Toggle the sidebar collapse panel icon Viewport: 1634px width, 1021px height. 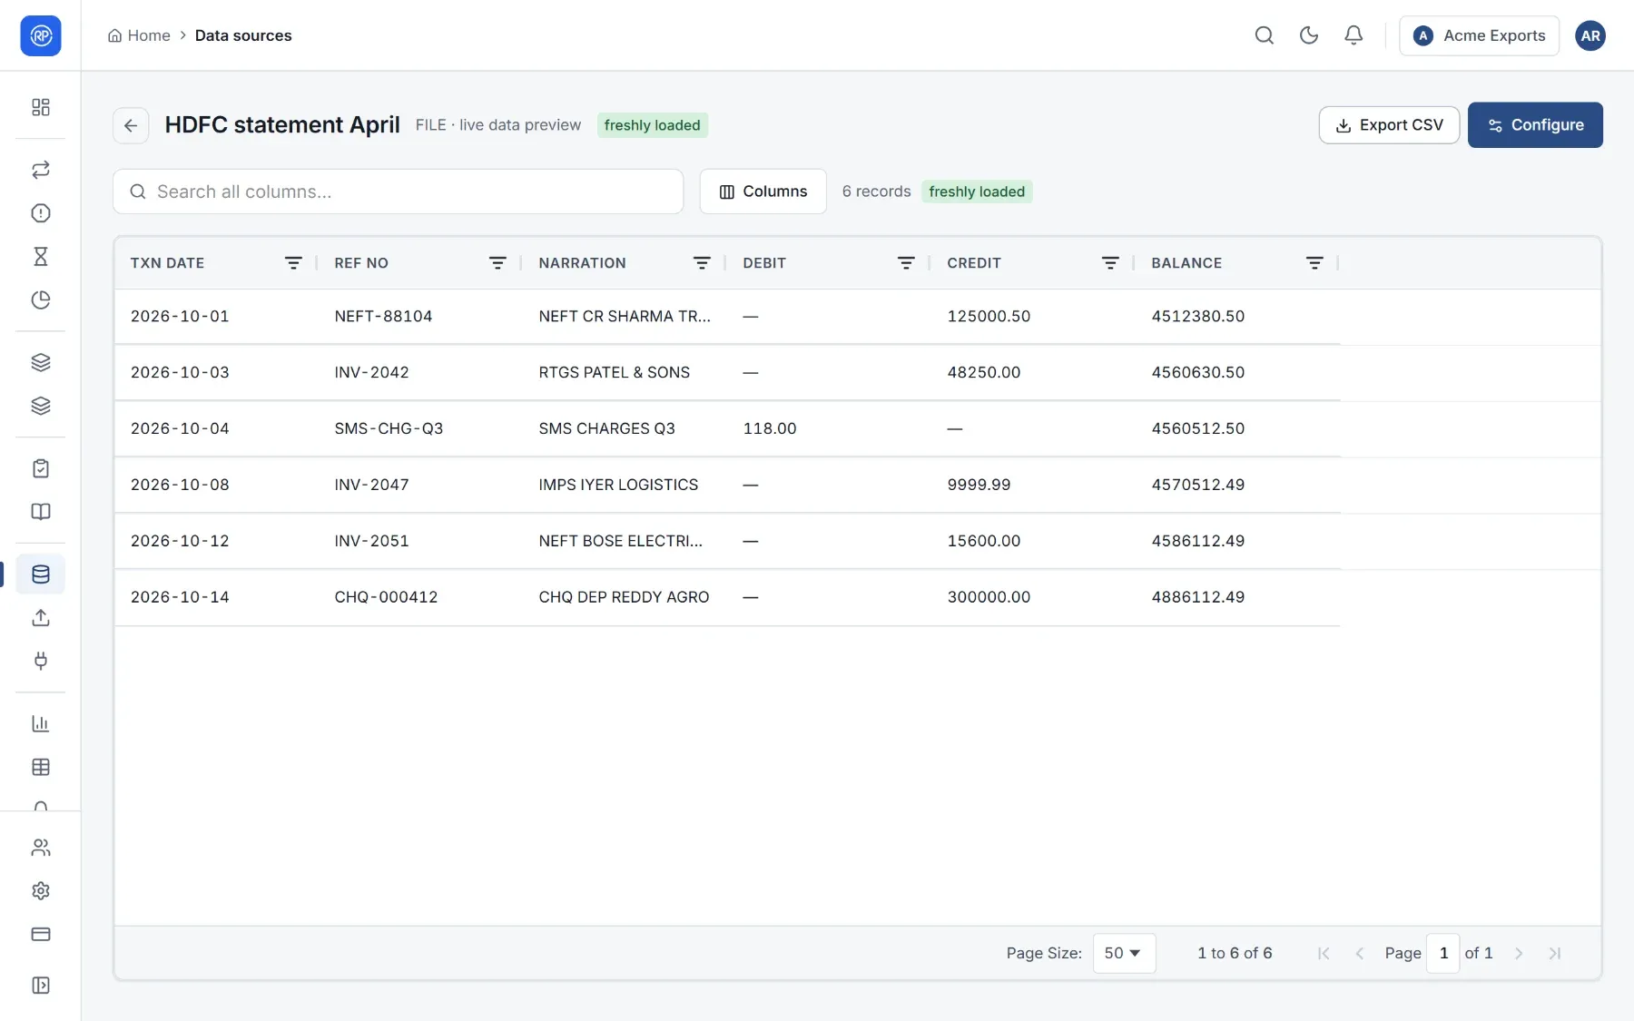coord(41,986)
